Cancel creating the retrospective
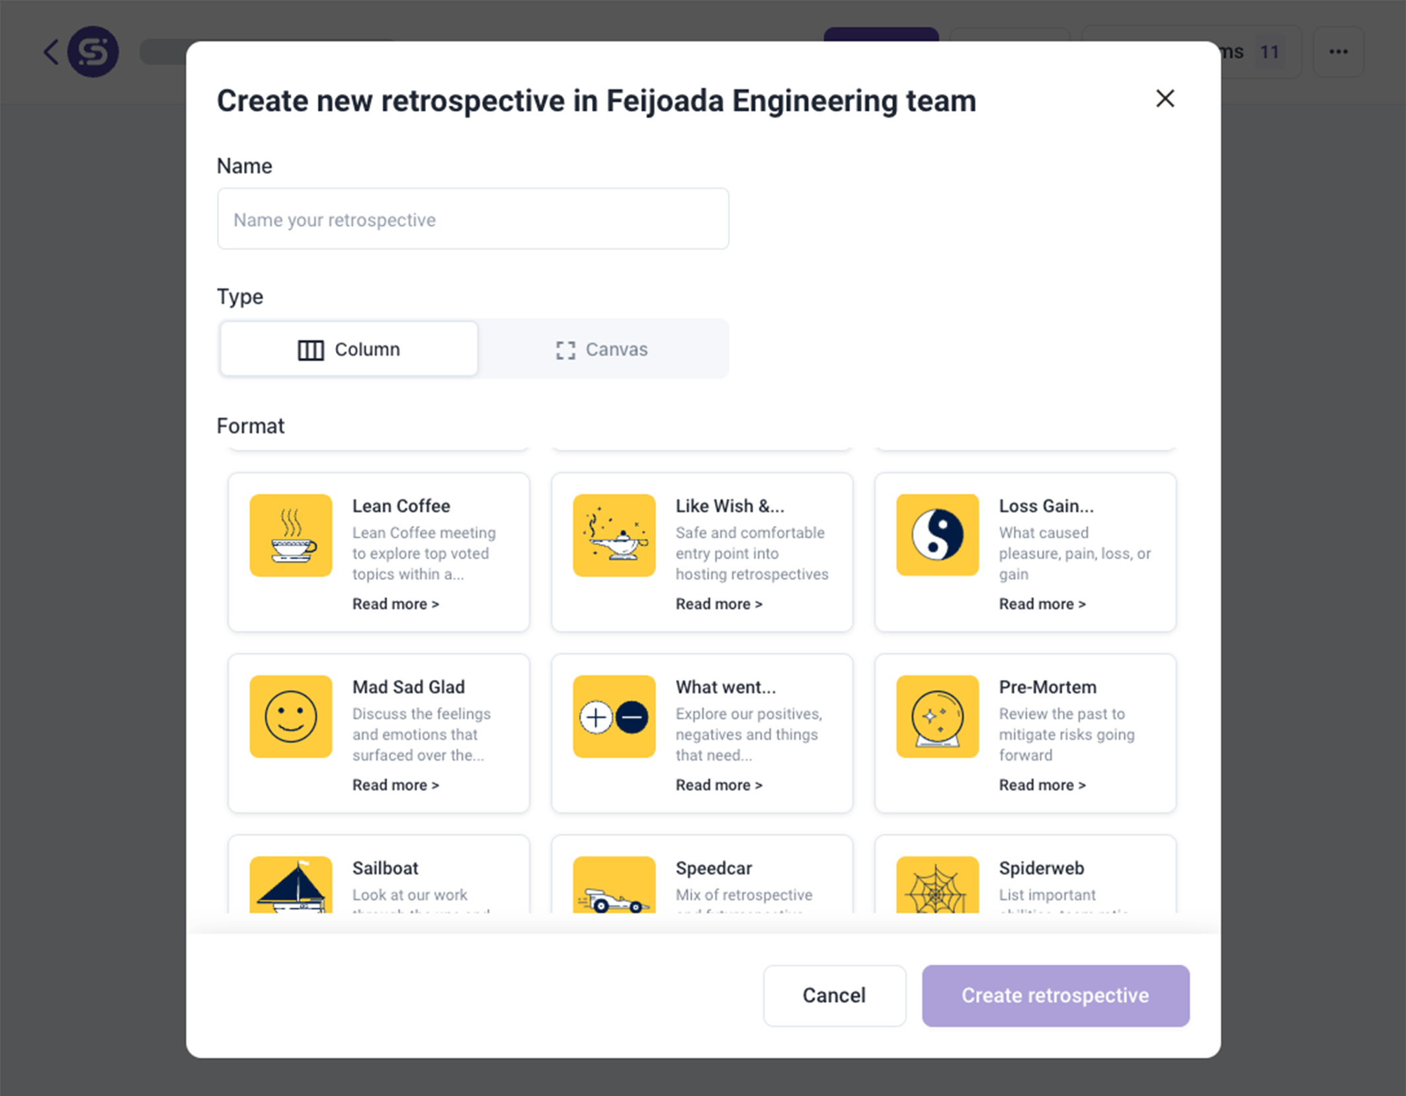This screenshot has height=1096, width=1406. 834,995
